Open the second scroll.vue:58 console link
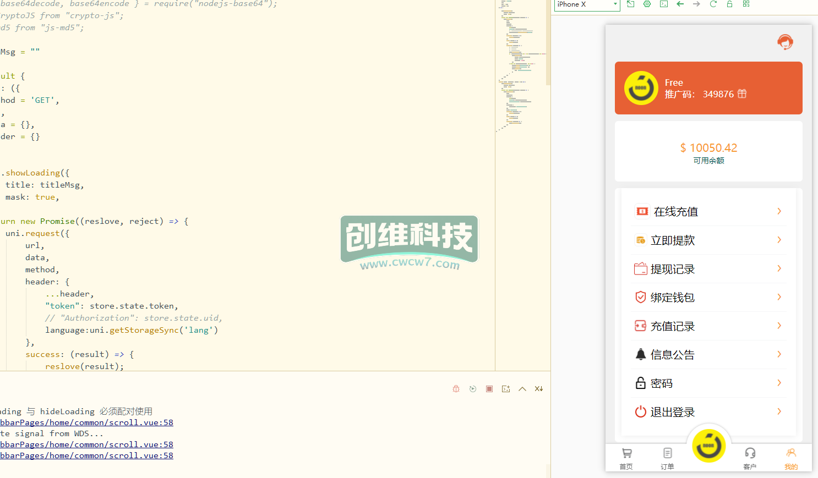Screen dimensions: 818x478 click(86, 444)
